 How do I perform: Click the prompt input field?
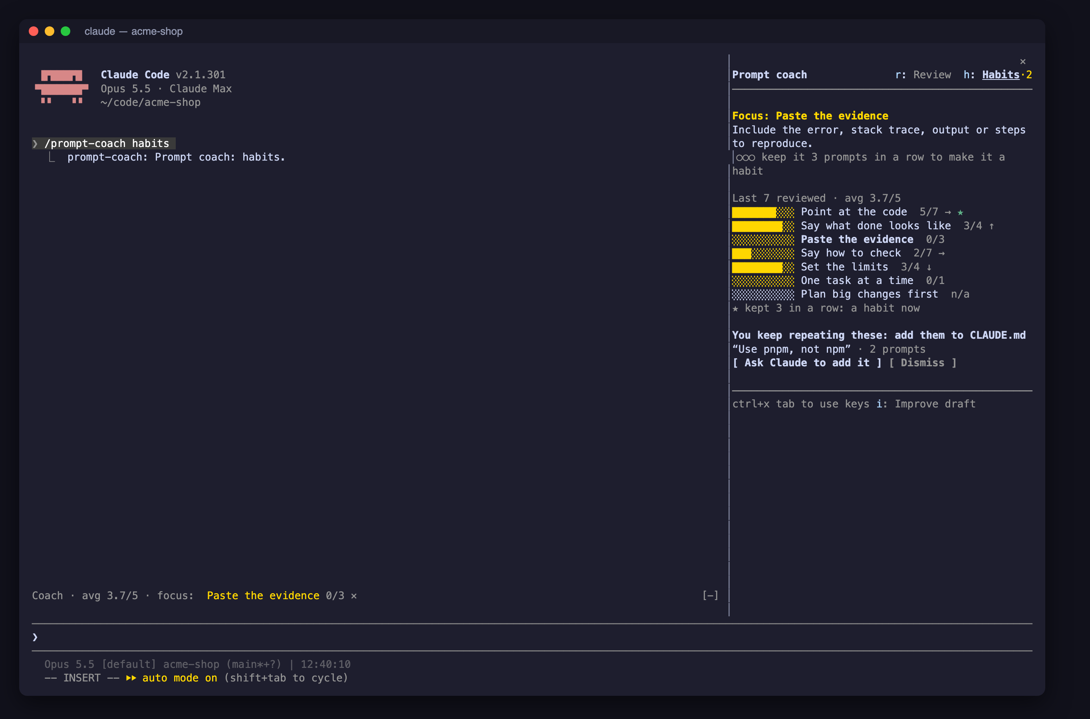coord(532,637)
